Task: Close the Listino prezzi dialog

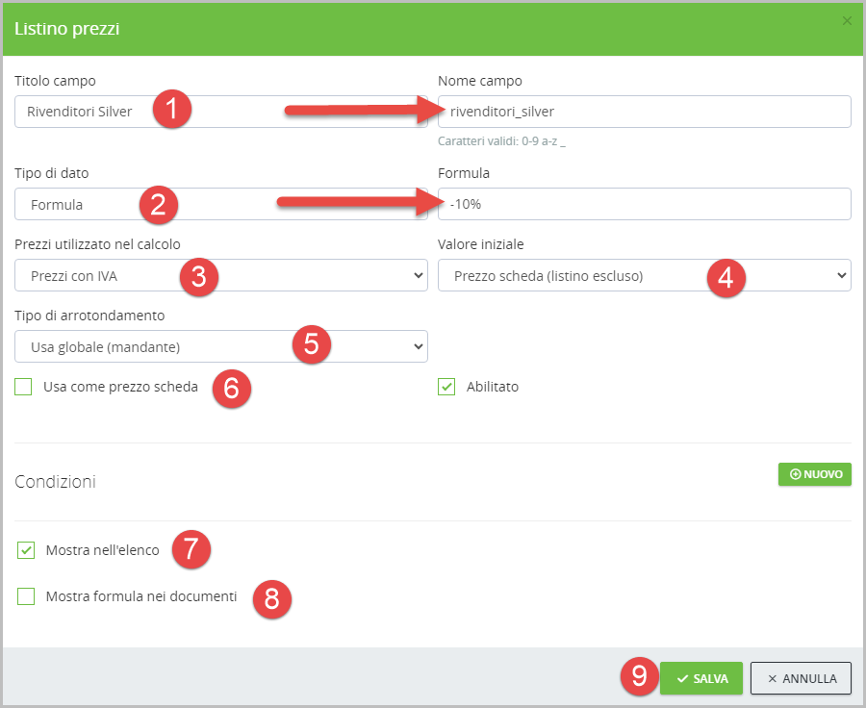Action: tap(847, 20)
